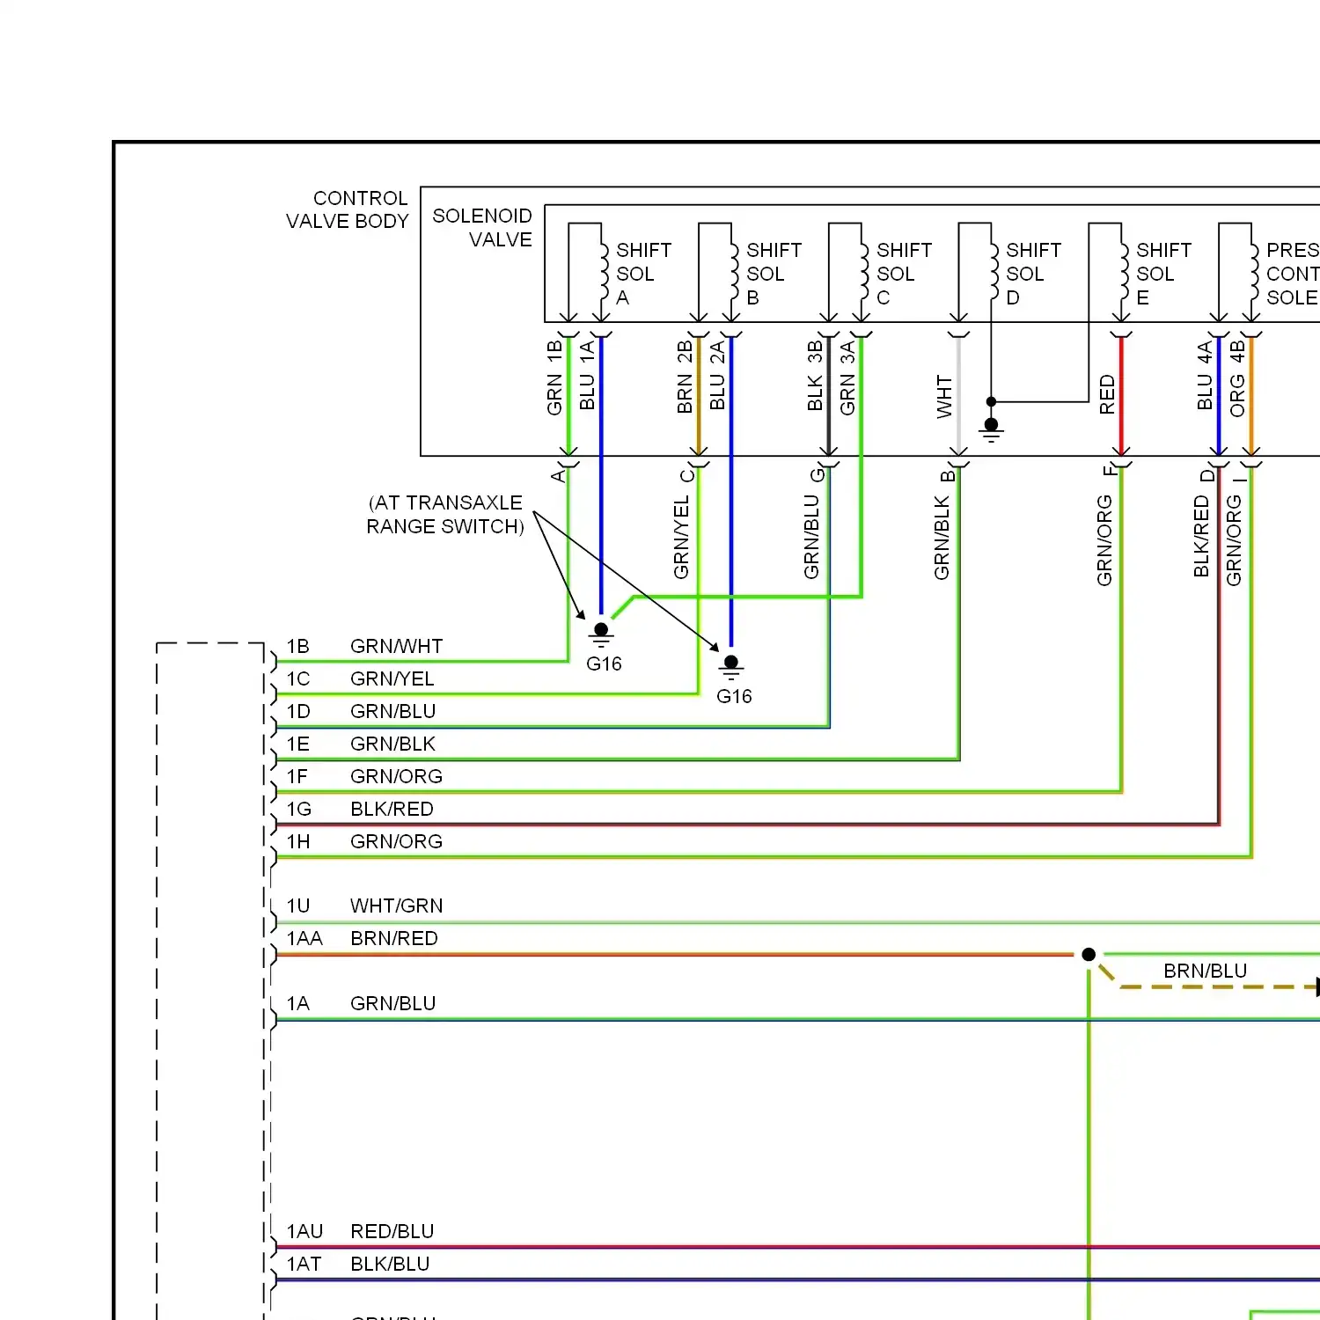Click the ground symbol ending the BLU 2A wire
The image size is (1320, 1320).
(x=731, y=668)
